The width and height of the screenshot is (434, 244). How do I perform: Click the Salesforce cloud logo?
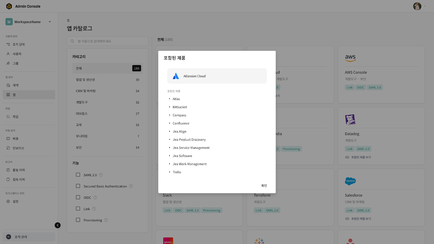(x=350, y=181)
